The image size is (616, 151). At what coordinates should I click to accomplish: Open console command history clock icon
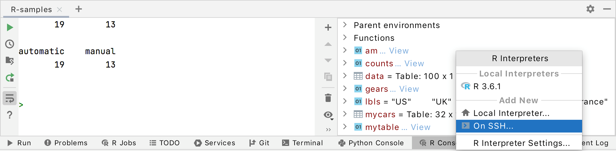pos(10,44)
